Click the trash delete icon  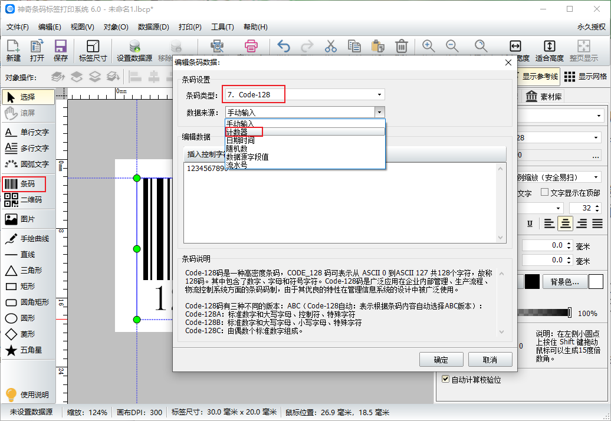click(x=402, y=47)
